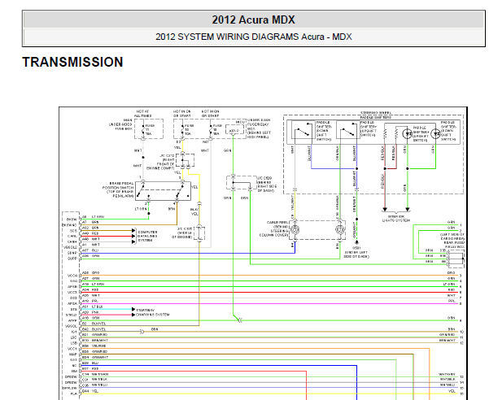Viewport: 489px width, 400px height.
Task: Click the "BEHIND RIGHT SIDE OF DASH" label
Action: [267, 186]
